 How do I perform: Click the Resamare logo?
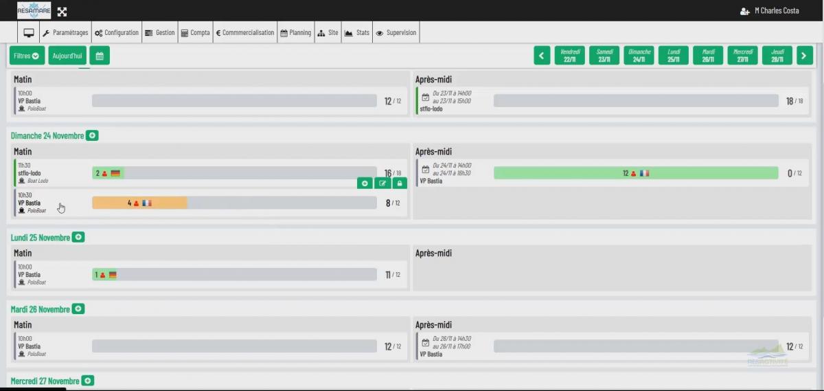(34, 11)
